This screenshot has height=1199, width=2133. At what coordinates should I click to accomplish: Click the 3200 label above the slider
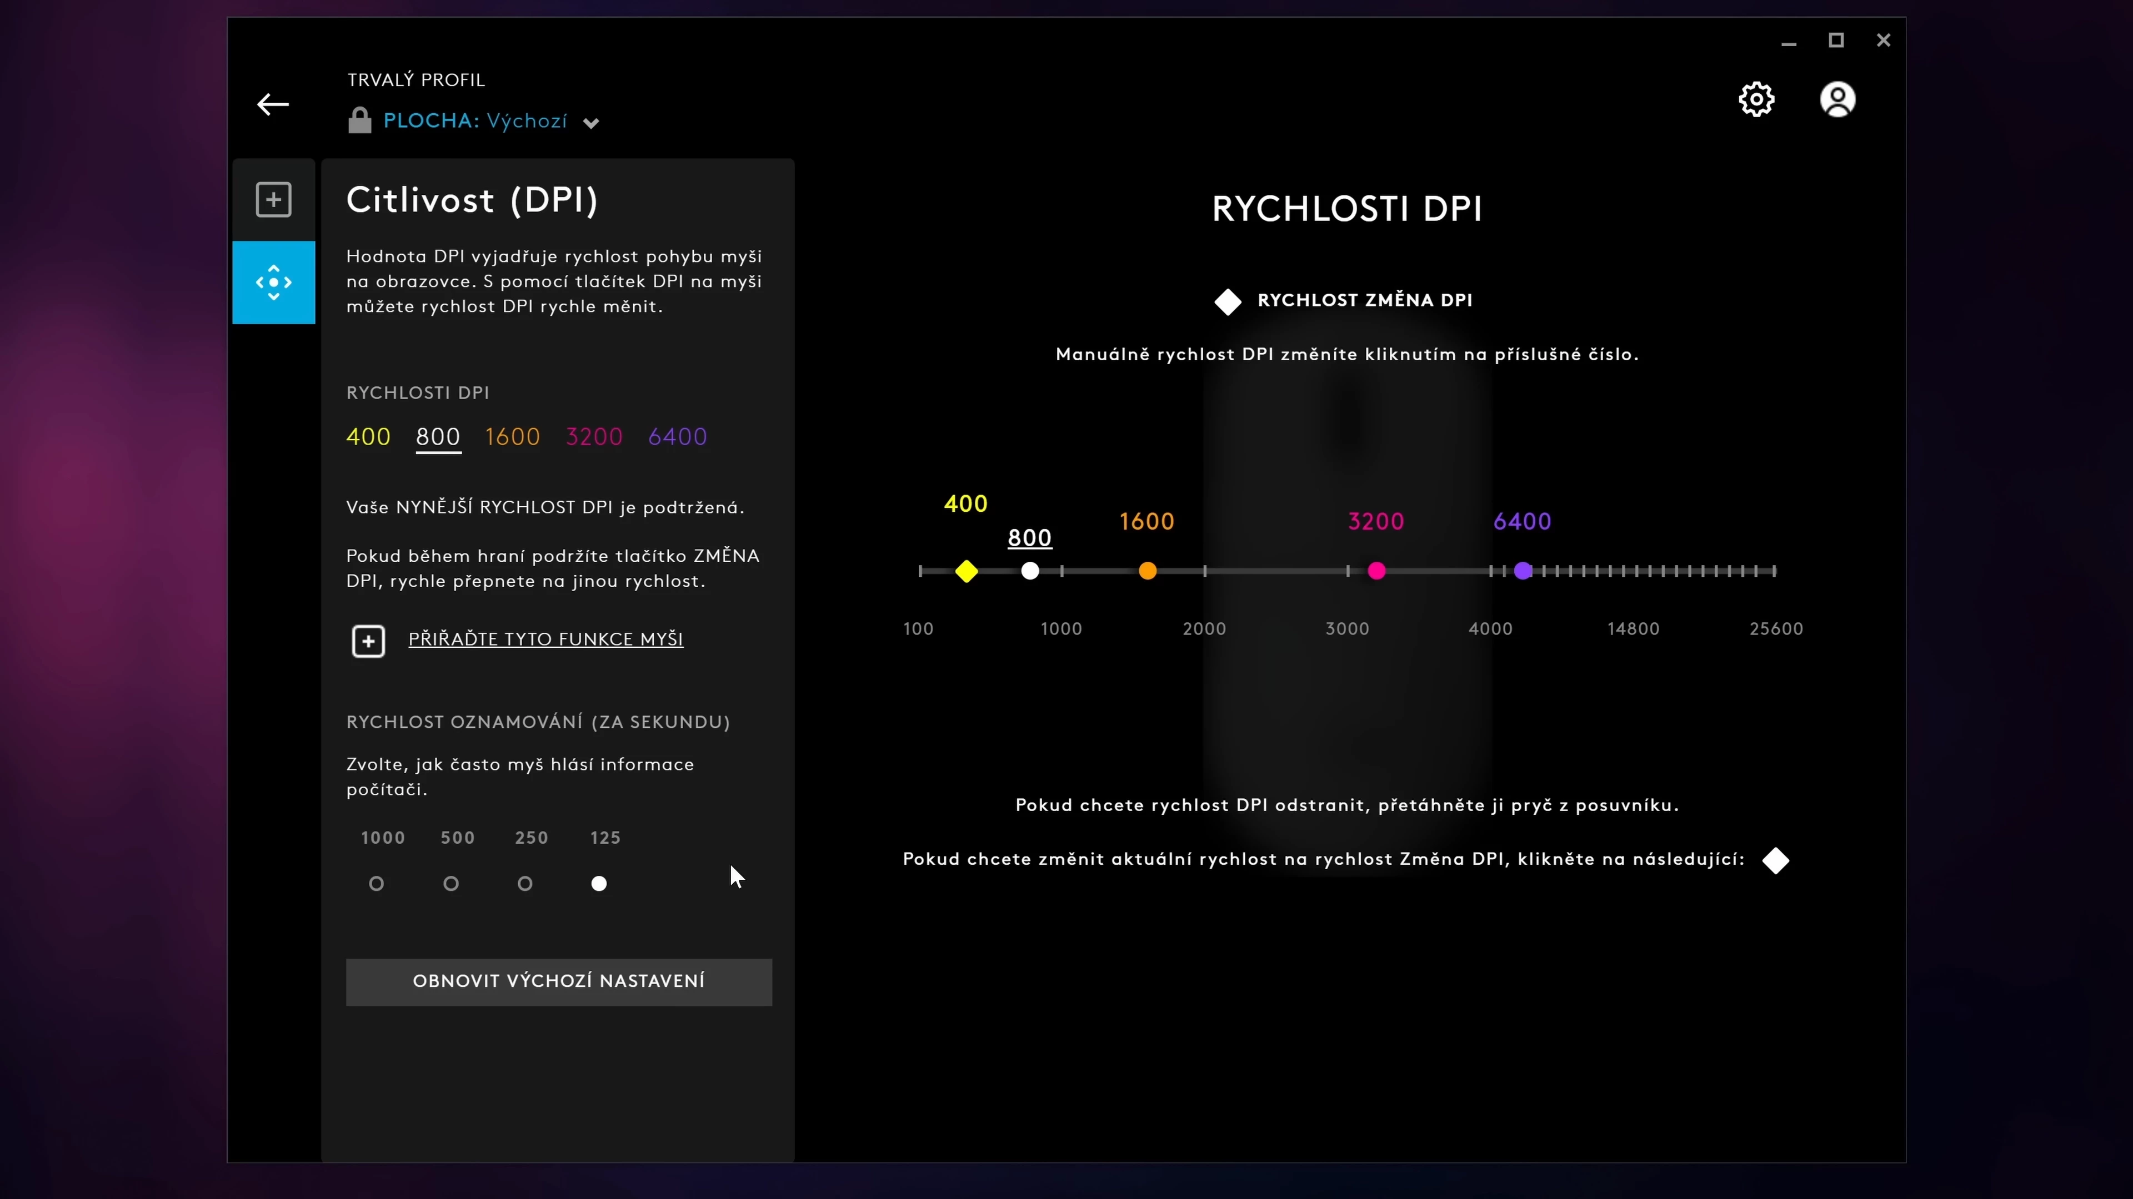tap(1376, 521)
